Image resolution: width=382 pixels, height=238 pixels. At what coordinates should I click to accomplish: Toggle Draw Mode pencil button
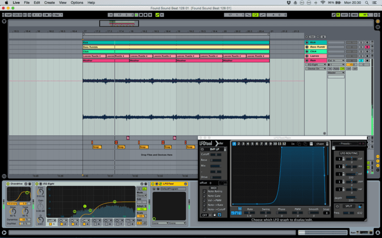(334, 15)
